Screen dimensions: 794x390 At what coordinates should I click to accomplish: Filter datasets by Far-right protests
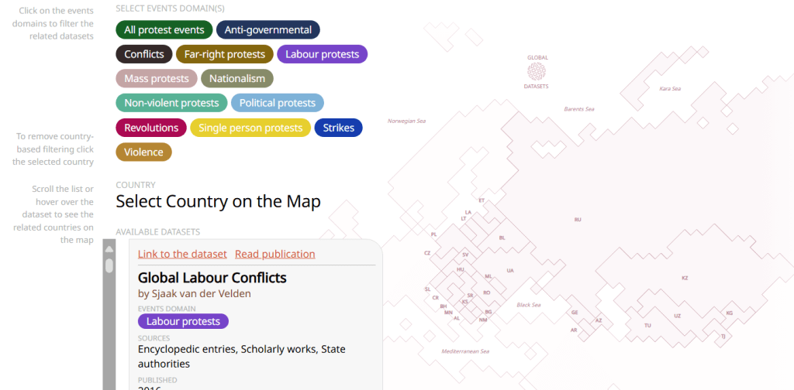tap(224, 54)
